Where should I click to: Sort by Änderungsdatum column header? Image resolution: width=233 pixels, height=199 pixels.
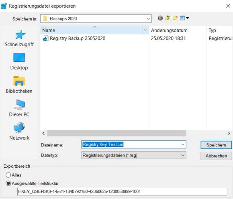point(178,30)
